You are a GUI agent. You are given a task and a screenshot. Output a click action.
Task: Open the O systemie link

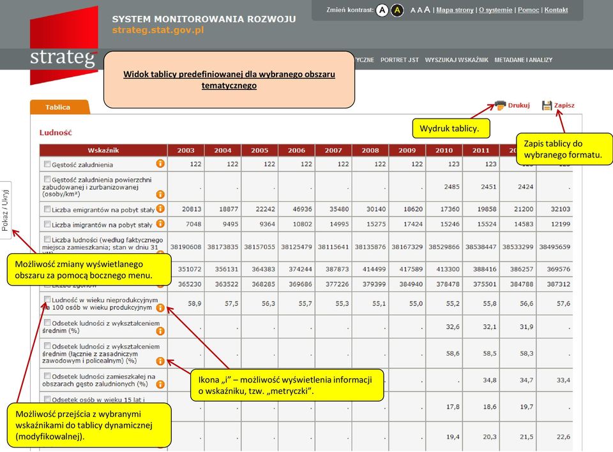tap(496, 10)
